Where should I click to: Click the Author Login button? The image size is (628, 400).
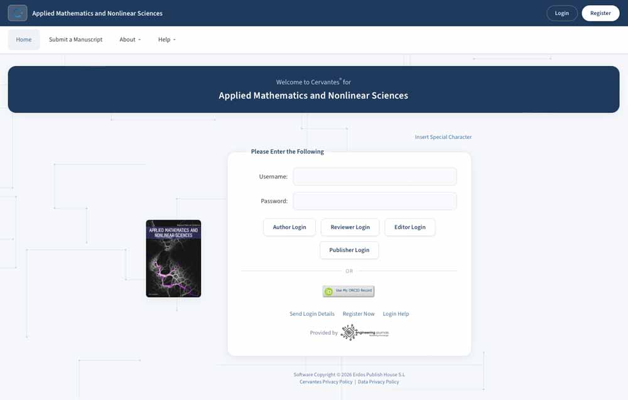pos(289,227)
